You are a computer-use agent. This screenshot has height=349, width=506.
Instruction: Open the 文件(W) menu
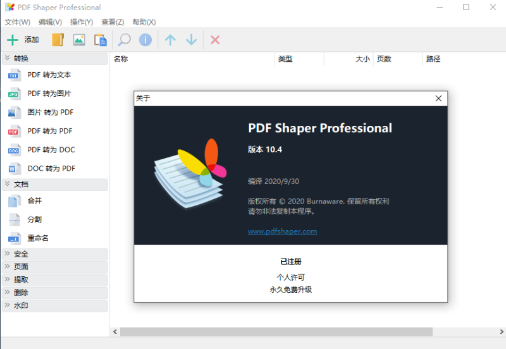coord(18,22)
